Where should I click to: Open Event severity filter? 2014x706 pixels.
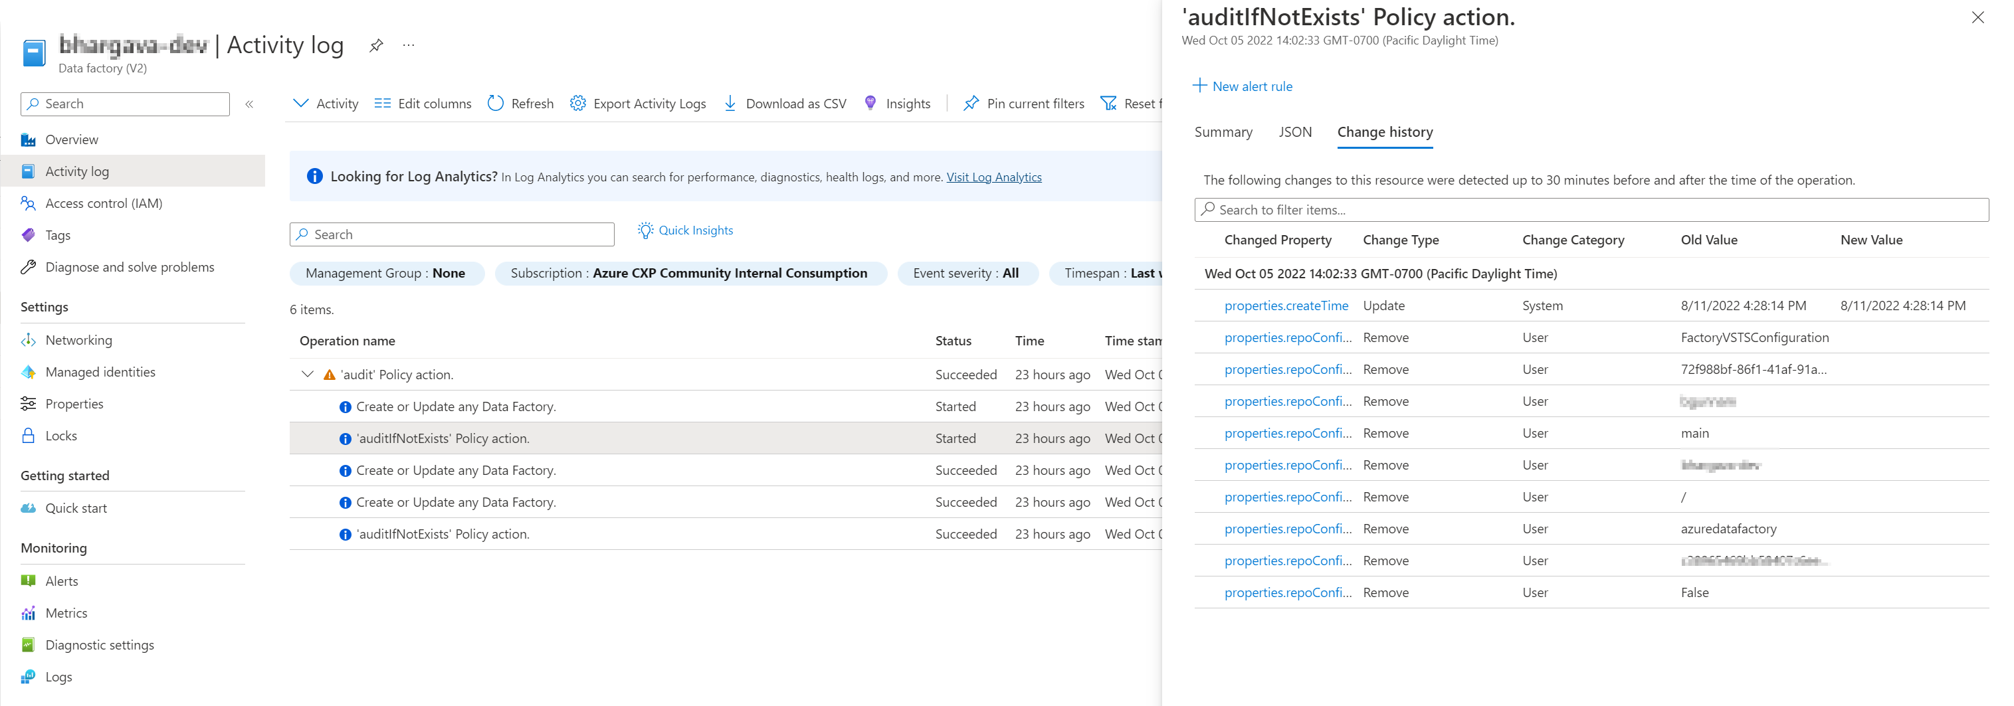pyautogui.click(x=967, y=273)
